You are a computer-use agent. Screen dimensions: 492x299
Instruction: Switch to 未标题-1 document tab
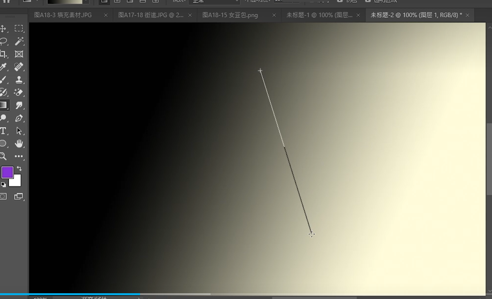[x=319, y=15]
